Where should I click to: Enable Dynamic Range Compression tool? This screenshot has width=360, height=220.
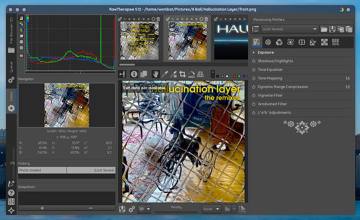point(254,87)
